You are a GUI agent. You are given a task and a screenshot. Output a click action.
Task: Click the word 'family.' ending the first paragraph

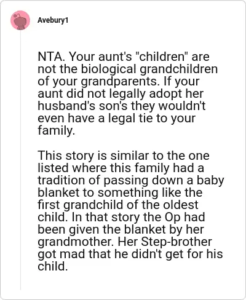point(57,130)
